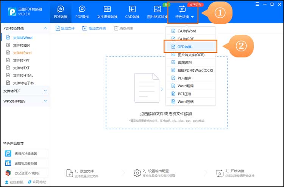Click the 文件转PPT icon
This screenshot has width=284, height=187.
point(8,60)
